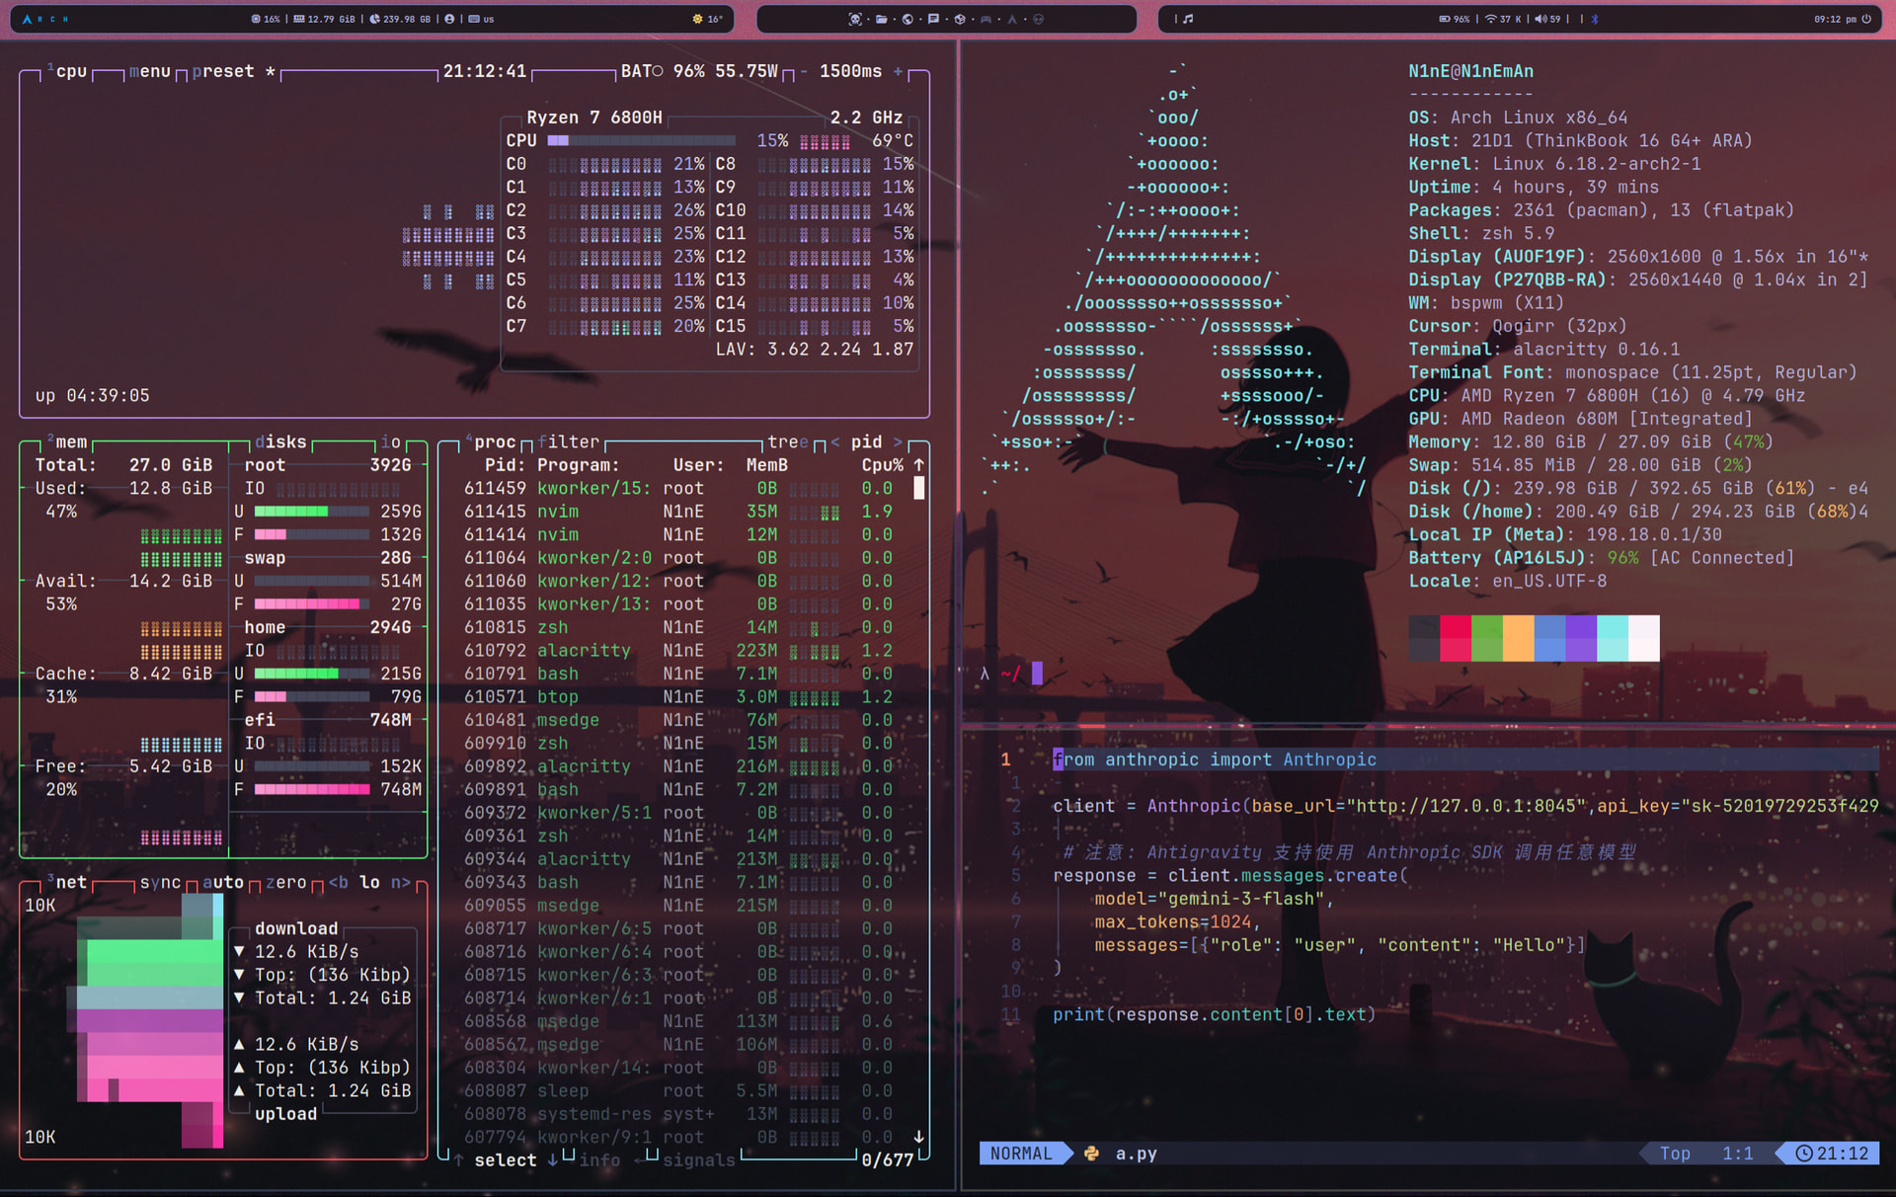Click select down arrow at proc box bottom

click(553, 1159)
